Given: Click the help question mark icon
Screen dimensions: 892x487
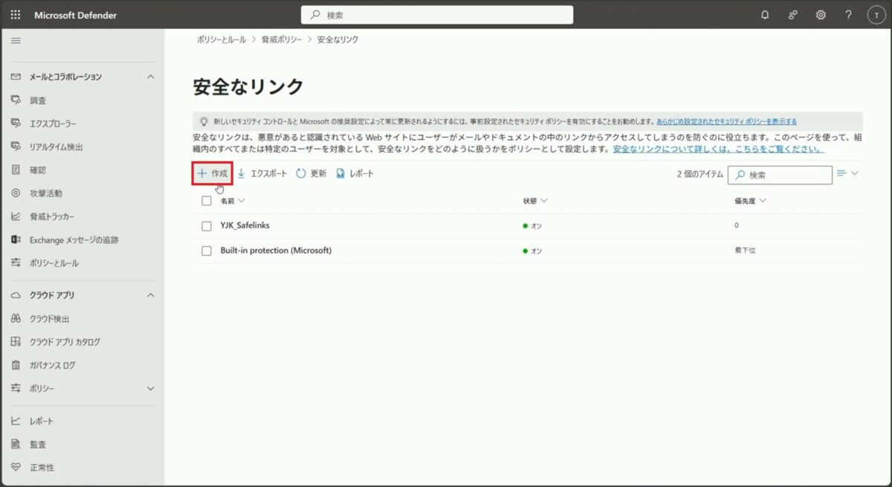Looking at the screenshot, I should coord(848,15).
